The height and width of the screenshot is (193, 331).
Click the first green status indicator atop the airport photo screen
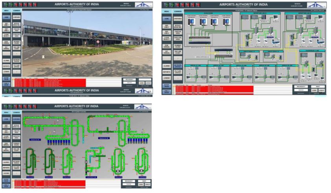(5, 4)
